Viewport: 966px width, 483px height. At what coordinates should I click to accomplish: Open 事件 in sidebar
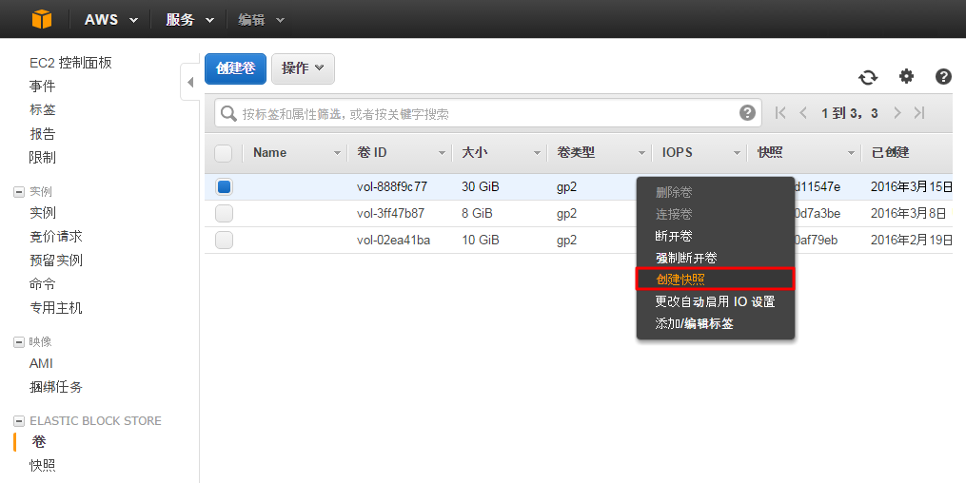pos(43,87)
